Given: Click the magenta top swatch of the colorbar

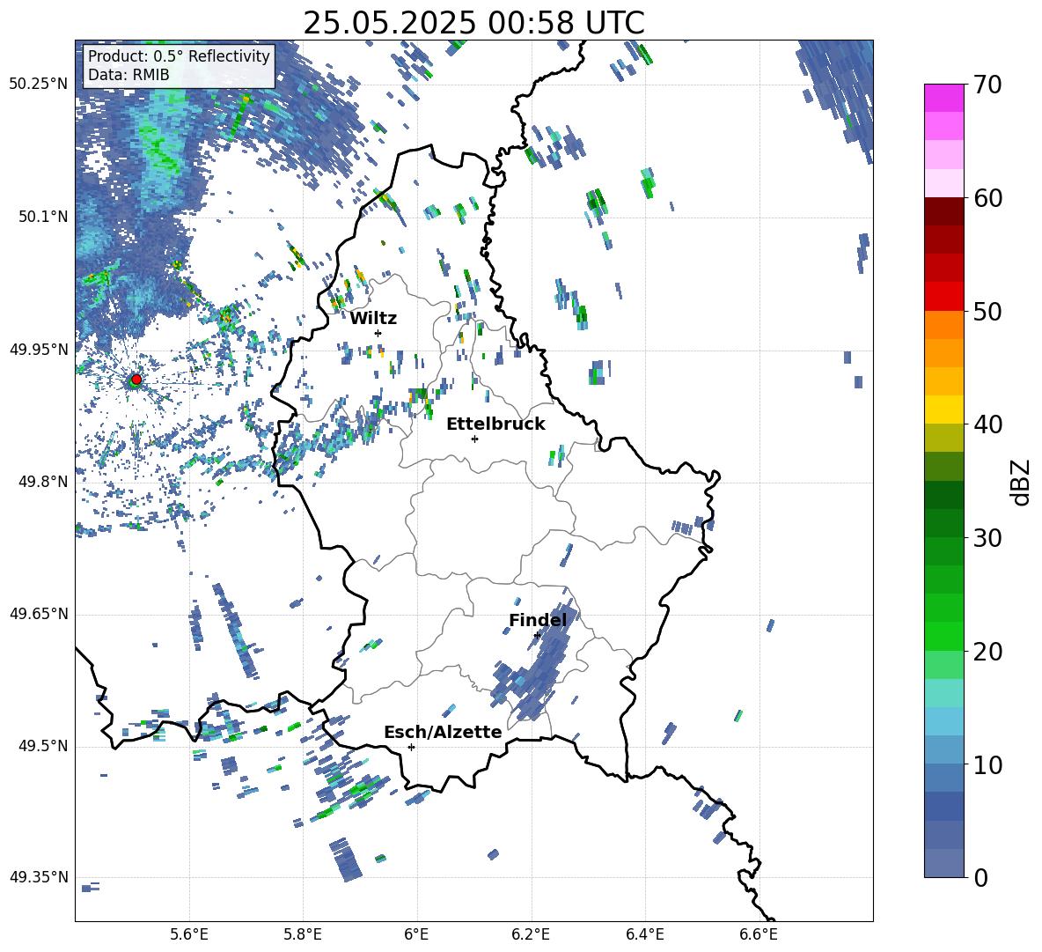Looking at the screenshot, I should pos(943,98).
